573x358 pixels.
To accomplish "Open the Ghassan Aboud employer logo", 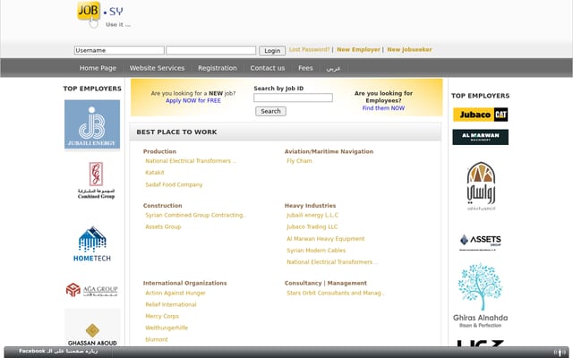I will click(x=92, y=328).
